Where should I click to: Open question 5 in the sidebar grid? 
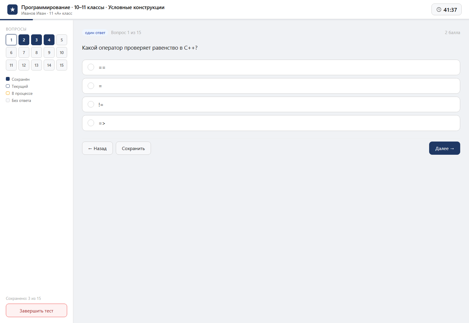[x=62, y=40]
